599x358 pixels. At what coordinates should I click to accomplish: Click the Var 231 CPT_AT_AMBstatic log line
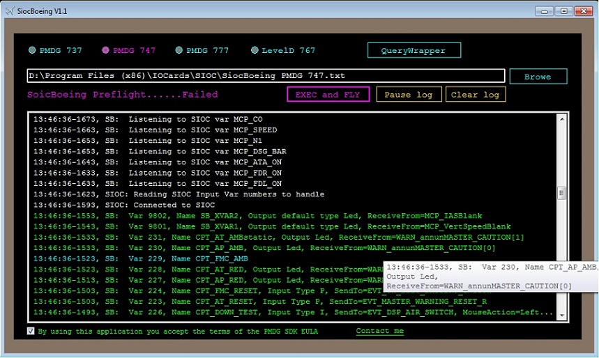coord(279,237)
